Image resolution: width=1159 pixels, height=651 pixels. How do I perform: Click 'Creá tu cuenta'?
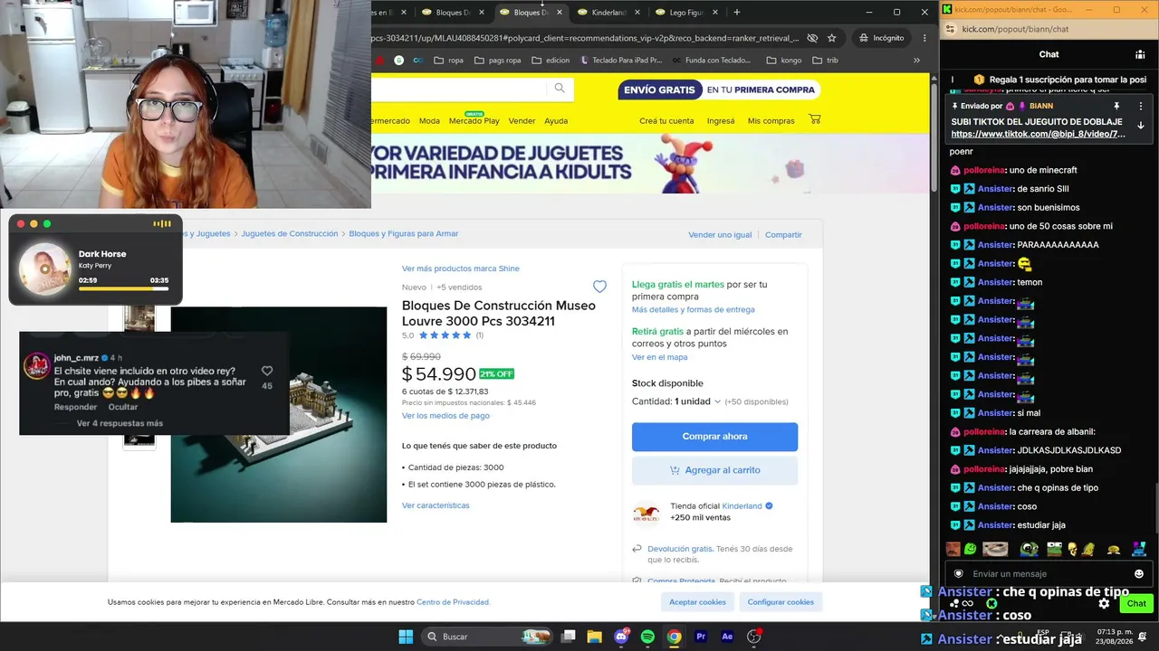tap(666, 121)
